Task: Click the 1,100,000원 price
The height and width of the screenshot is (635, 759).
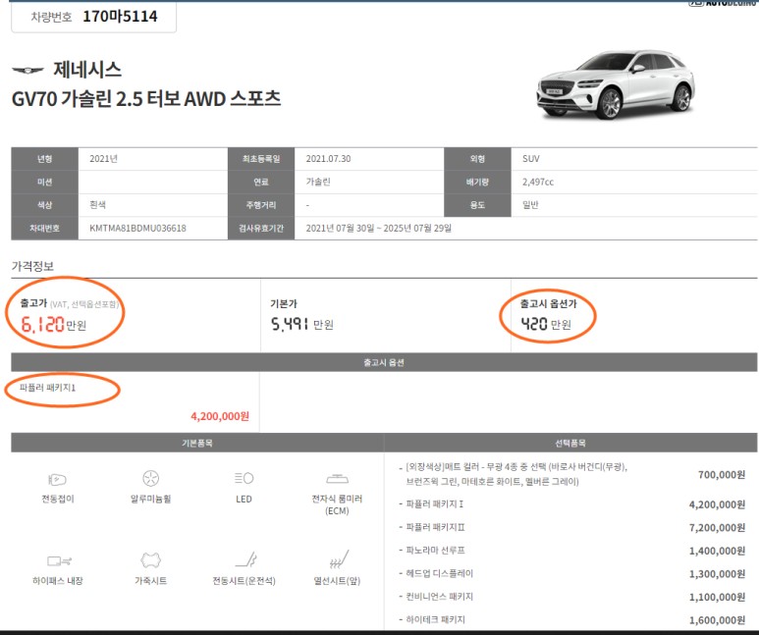Action: [x=717, y=598]
